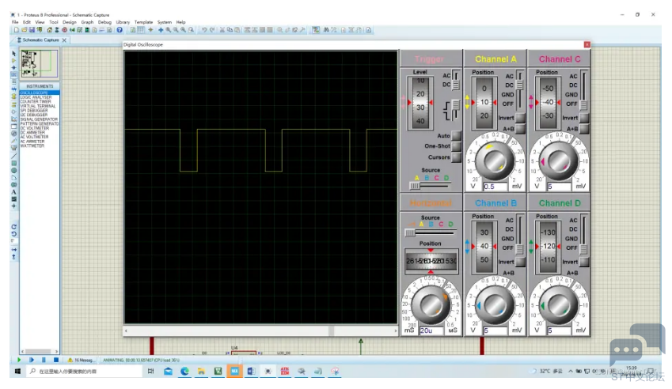Viewport: 672px width, 389px height.
Task: Click the blue plus Pan/Center icon
Action: pyautogui.click(x=161, y=30)
